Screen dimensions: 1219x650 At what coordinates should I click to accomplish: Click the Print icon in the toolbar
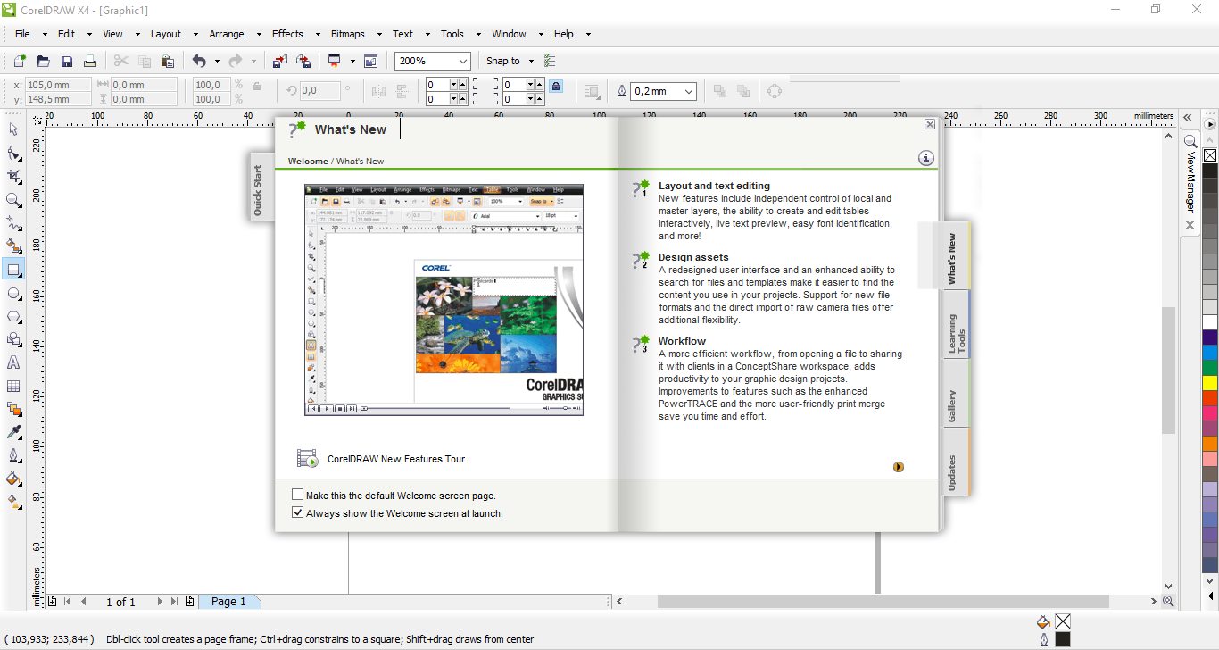tap(90, 62)
